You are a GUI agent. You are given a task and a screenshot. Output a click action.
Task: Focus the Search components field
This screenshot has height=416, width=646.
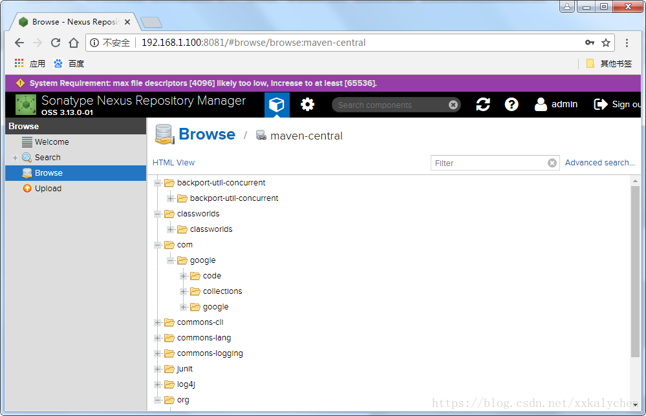pos(391,105)
